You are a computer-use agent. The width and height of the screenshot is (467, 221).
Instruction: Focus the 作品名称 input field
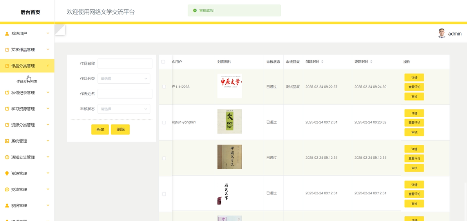tap(125, 63)
